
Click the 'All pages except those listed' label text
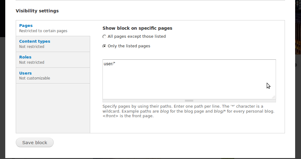coord(137,37)
